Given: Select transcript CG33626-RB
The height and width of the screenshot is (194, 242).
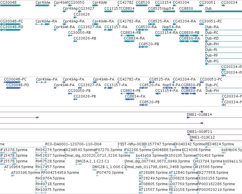Looking at the screenshot, I should tap(85, 38).
